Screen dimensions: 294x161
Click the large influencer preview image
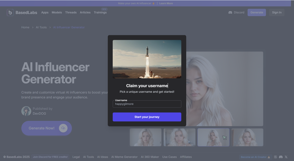(x=225, y=89)
